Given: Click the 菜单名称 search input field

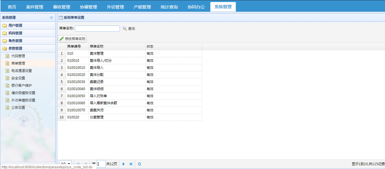Looking at the screenshot, I should 97,29.
